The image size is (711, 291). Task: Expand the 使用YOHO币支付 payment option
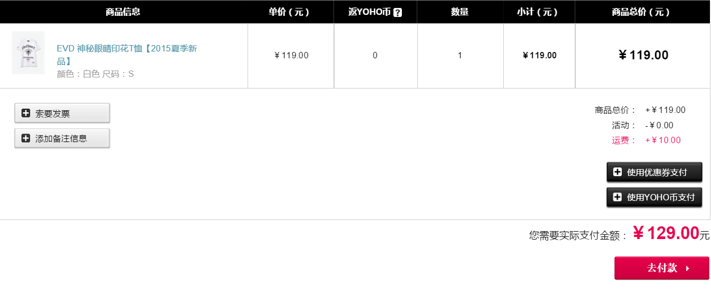point(654,197)
